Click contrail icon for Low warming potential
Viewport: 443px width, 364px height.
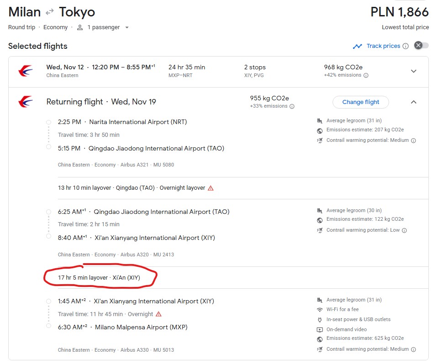click(x=320, y=230)
